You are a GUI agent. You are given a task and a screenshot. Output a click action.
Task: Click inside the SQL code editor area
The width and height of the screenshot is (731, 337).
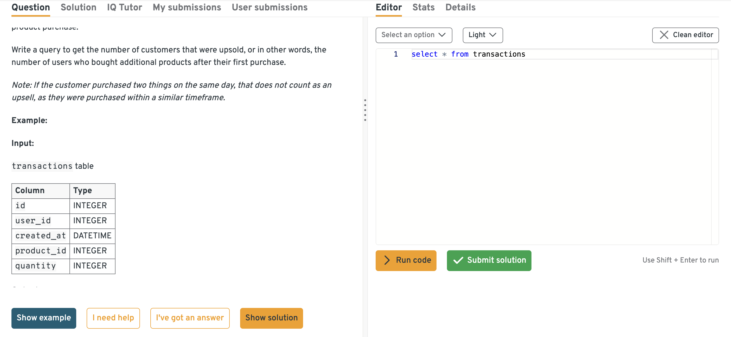point(539,141)
